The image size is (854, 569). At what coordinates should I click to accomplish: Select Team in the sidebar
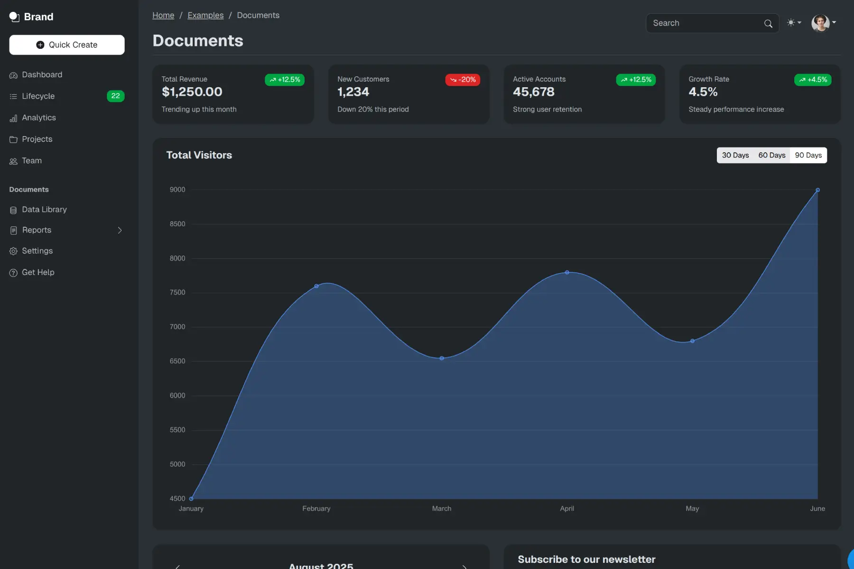31,160
